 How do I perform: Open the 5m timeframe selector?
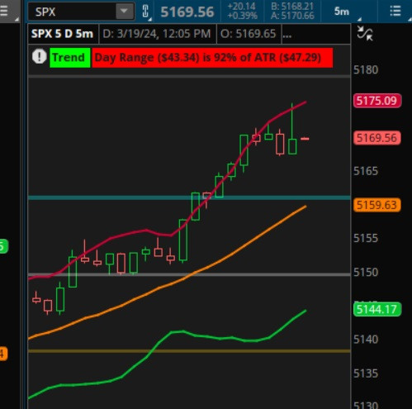[x=342, y=12]
